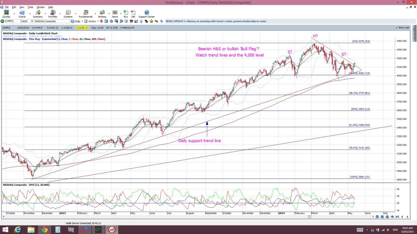Click the COMPQ symbol input field
The height and width of the screenshot is (234, 417).
pos(13,21)
